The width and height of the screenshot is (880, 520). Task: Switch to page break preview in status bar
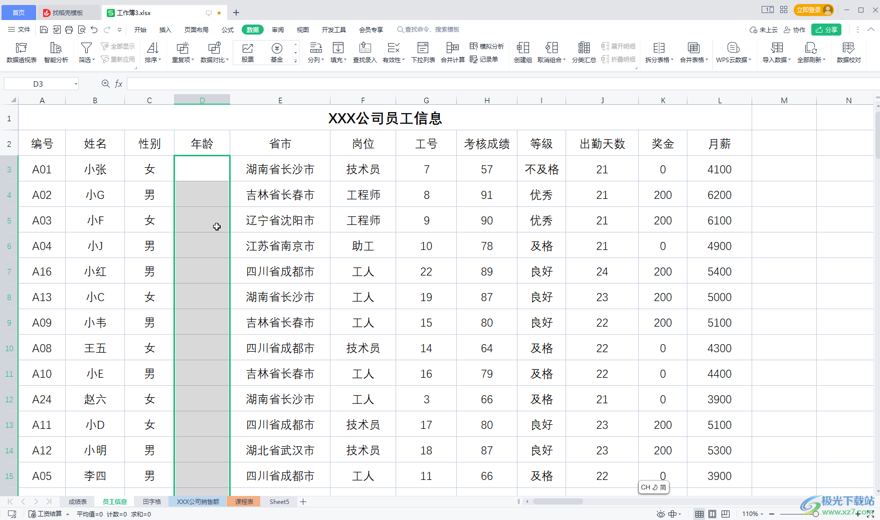[x=726, y=514]
